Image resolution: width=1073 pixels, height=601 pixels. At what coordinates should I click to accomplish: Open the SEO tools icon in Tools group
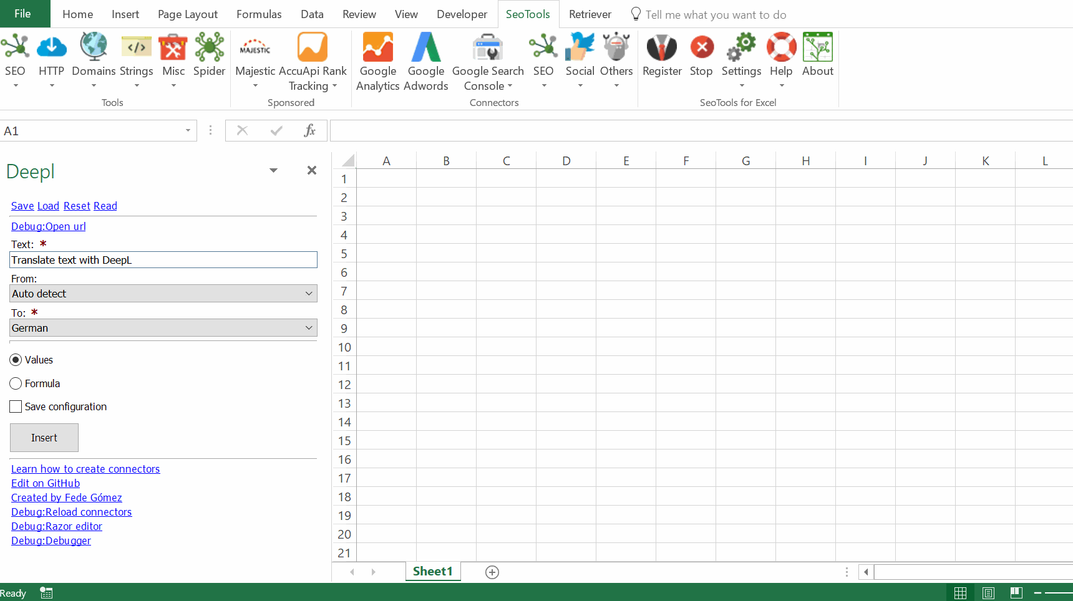click(x=15, y=47)
